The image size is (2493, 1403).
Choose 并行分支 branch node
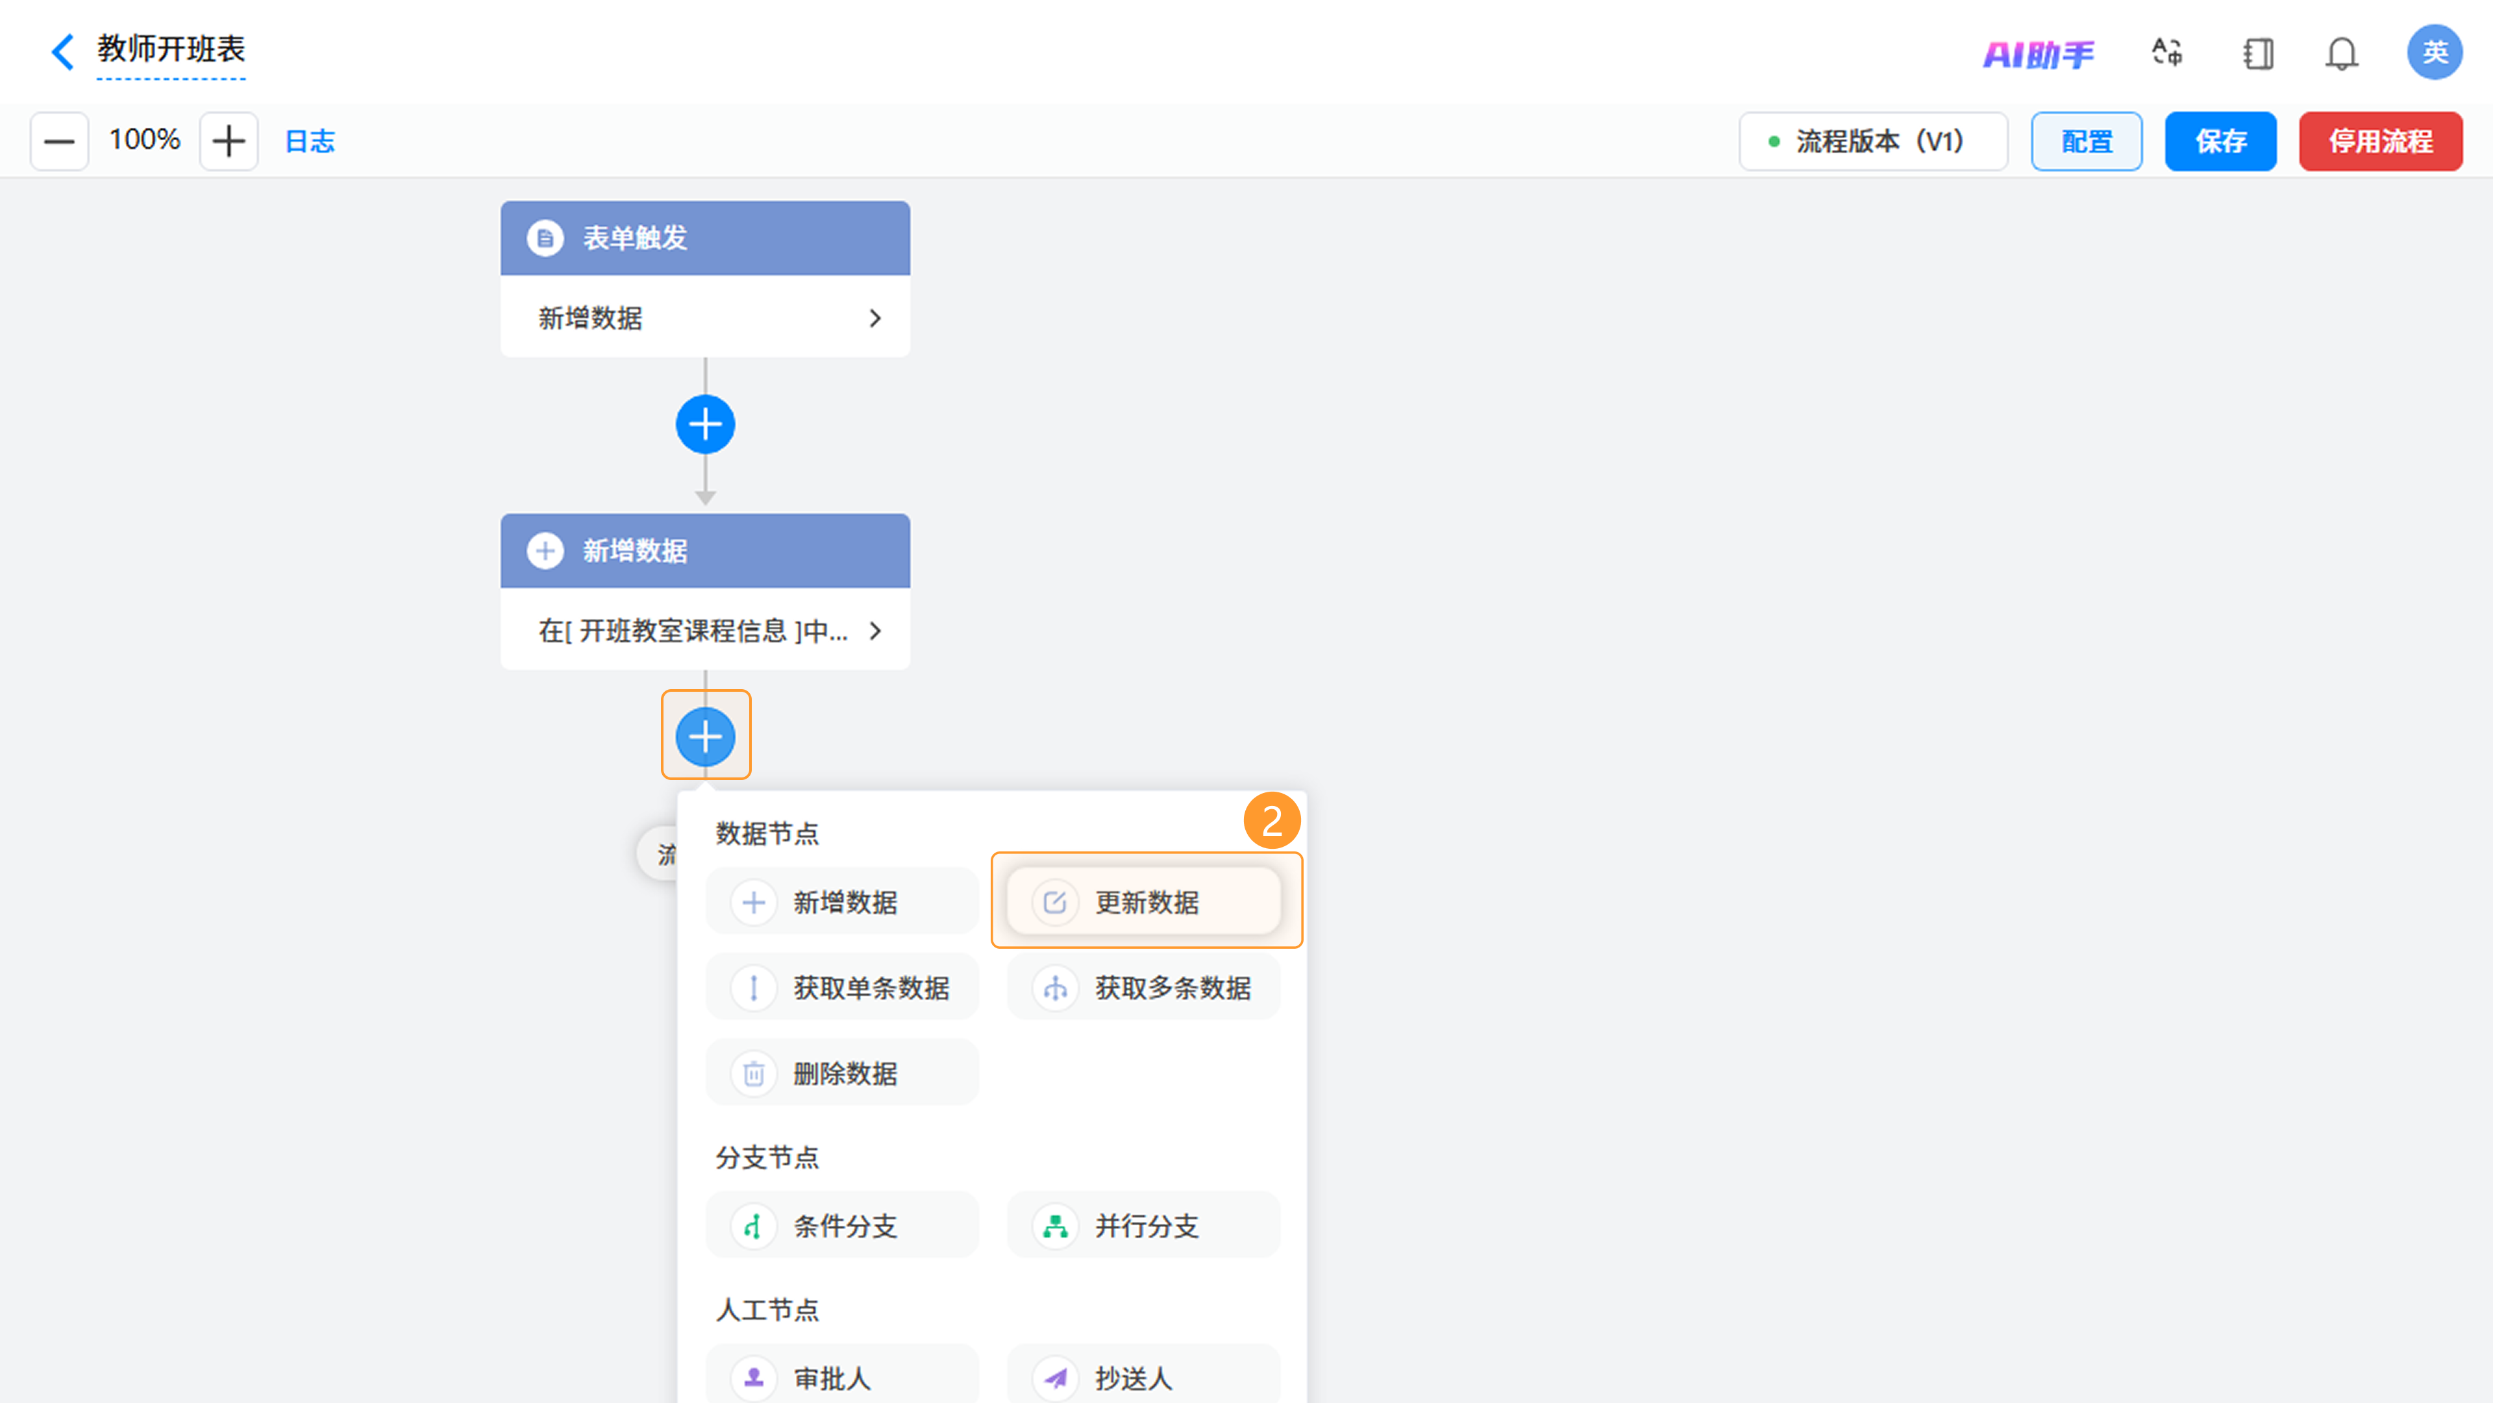pyautogui.click(x=1144, y=1226)
